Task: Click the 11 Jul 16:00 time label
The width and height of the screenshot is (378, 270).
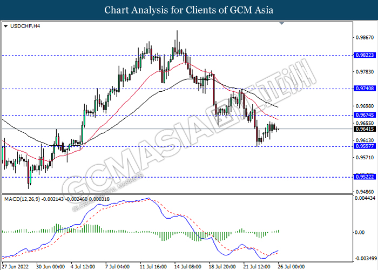Action: [x=153, y=267]
